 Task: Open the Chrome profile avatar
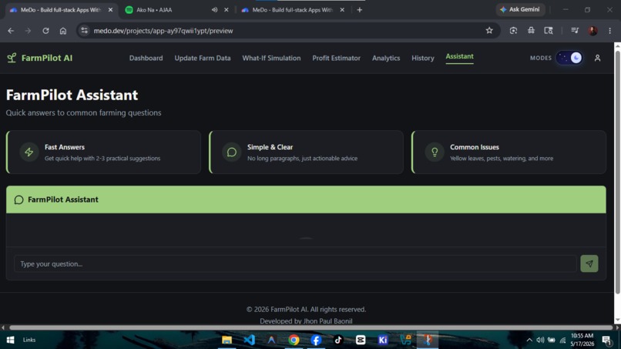592,31
